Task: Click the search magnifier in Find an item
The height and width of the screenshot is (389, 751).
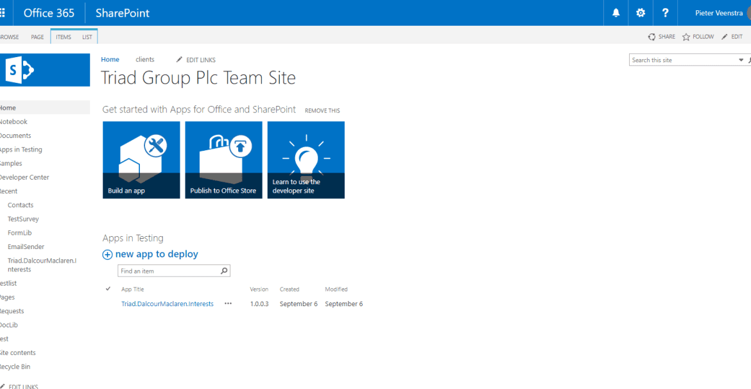Action: coord(223,270)
